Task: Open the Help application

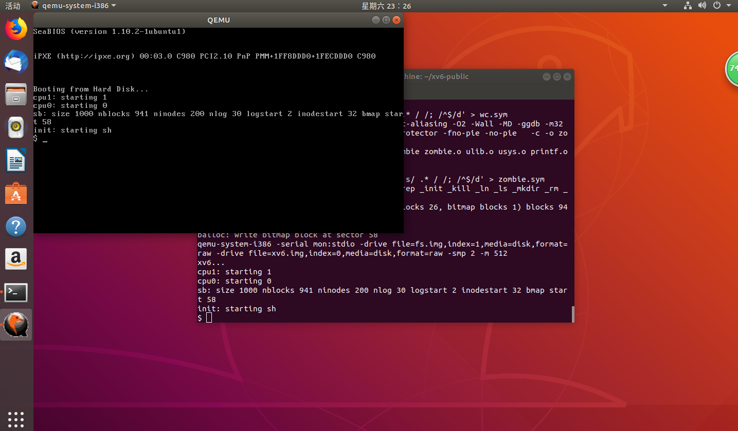Action: tap(16, 226)
